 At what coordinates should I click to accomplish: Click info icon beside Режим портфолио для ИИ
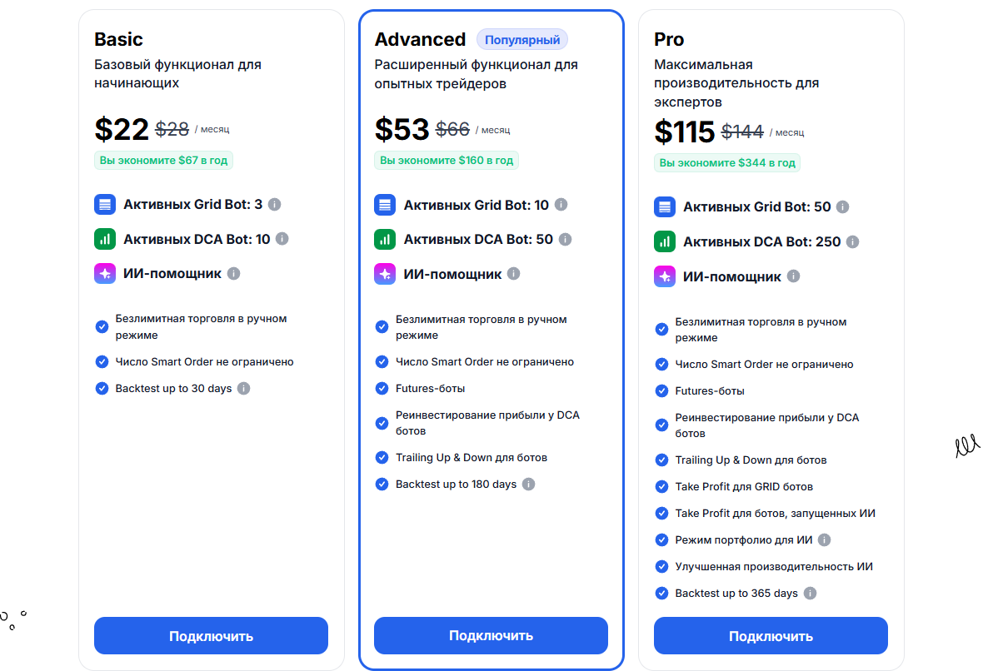click(825, 540)
